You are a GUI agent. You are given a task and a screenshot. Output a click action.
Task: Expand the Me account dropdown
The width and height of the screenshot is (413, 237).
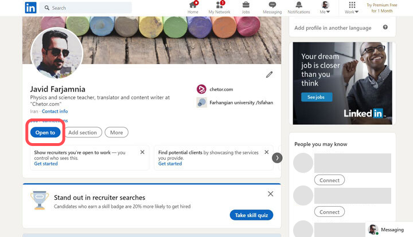coord(325,7)
